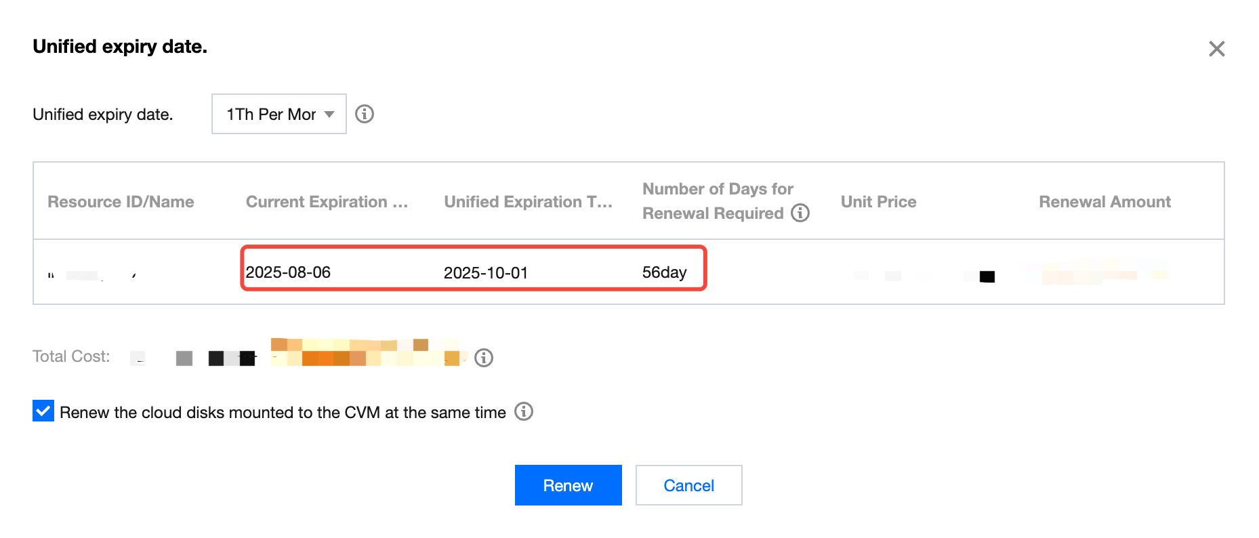The height and width of the screenshot is (538, 1259).
Task: Click the Current Expiration column header
Action: click(327, 202)
